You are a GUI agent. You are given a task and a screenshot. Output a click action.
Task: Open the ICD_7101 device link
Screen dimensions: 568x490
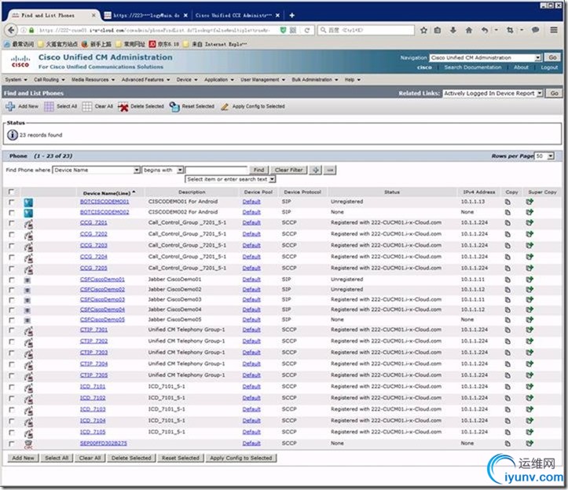(x=93, y=387)
